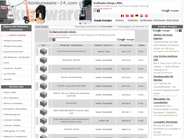Open Großhandel, Charge+, MNK ad title
The width and height of the screenshot is (184, 138).
pyautogui.click(x=108, y=3)
